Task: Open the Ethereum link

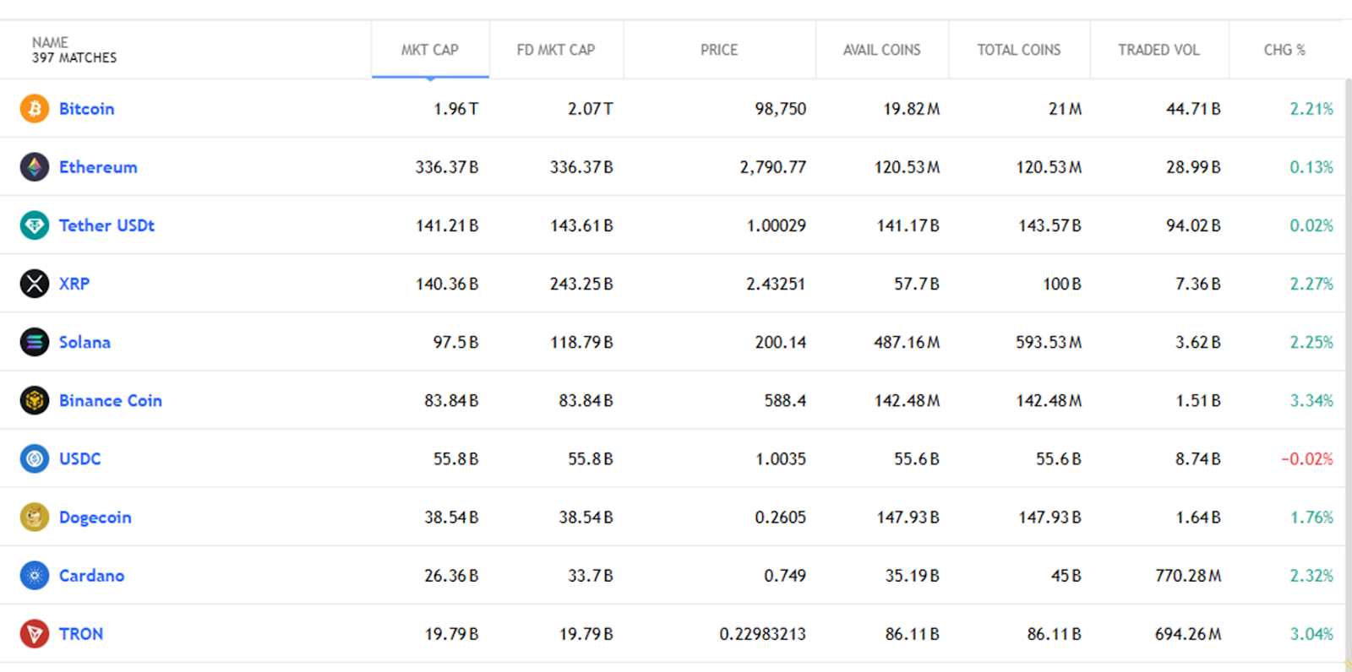Action: pyautogui.click(x=98, y=167)
